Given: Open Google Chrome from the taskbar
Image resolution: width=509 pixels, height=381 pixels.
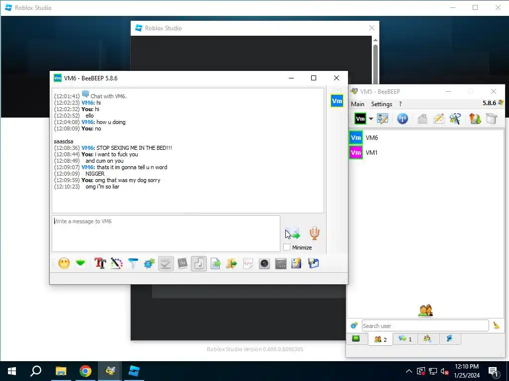Looking at the screenshot, I should [85, 371].
